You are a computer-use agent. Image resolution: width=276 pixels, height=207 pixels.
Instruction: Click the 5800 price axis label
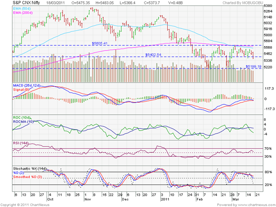[268, 35]
